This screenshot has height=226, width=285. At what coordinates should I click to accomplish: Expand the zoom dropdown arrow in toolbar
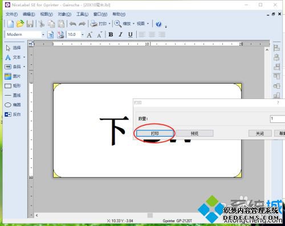pos(133,24)
